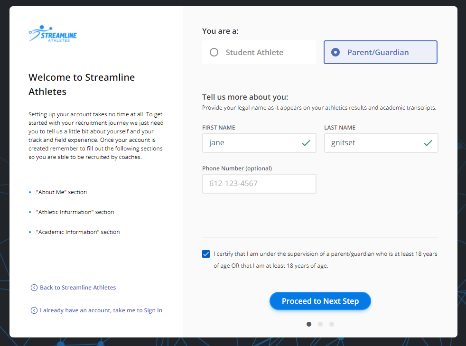Uncheck the age certification checkbox

coord(206,254)
